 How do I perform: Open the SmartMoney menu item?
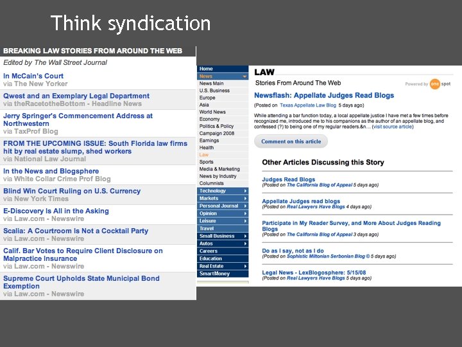(223, 274)
